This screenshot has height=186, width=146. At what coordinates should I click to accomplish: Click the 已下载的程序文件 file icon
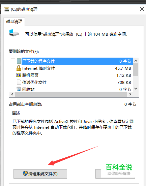tap(19, 61)
